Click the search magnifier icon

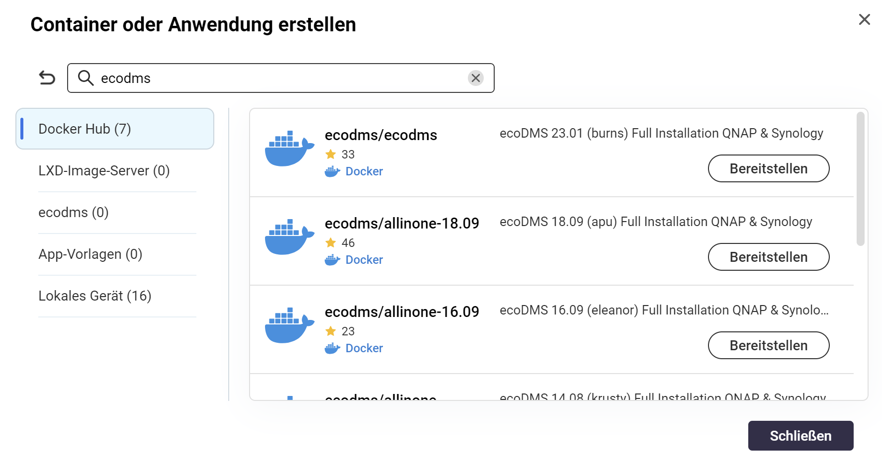pos(86,78)
